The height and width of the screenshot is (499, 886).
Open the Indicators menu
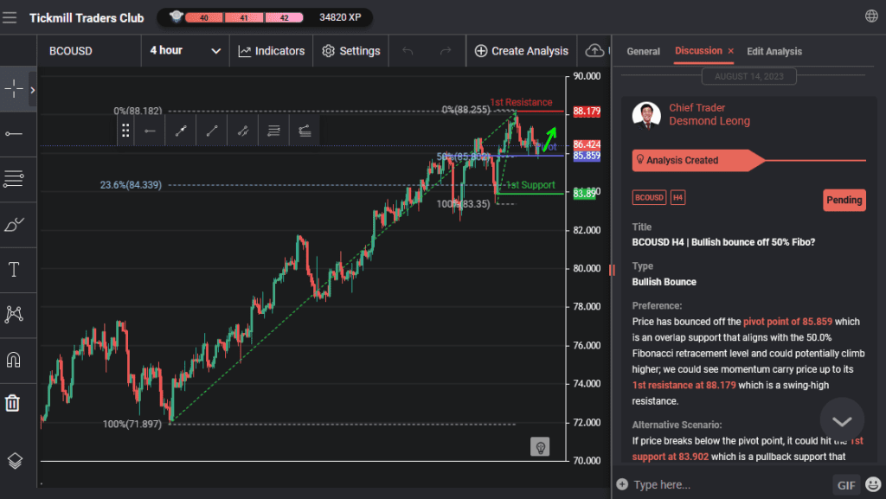[x=271, y=51]
